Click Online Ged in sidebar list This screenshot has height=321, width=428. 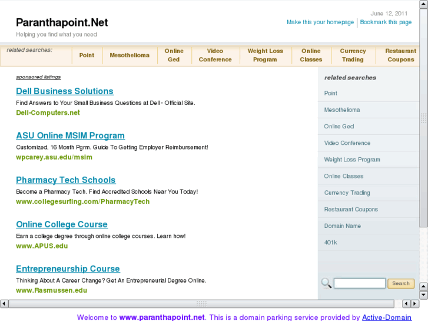[x=339, y=127]
